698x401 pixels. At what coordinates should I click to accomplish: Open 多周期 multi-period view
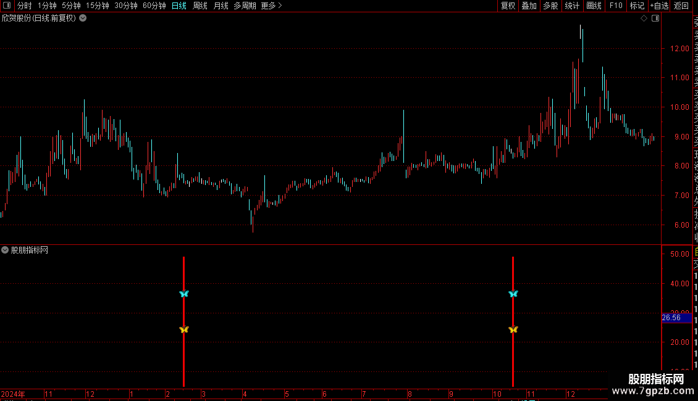click(x=245, y=6)
